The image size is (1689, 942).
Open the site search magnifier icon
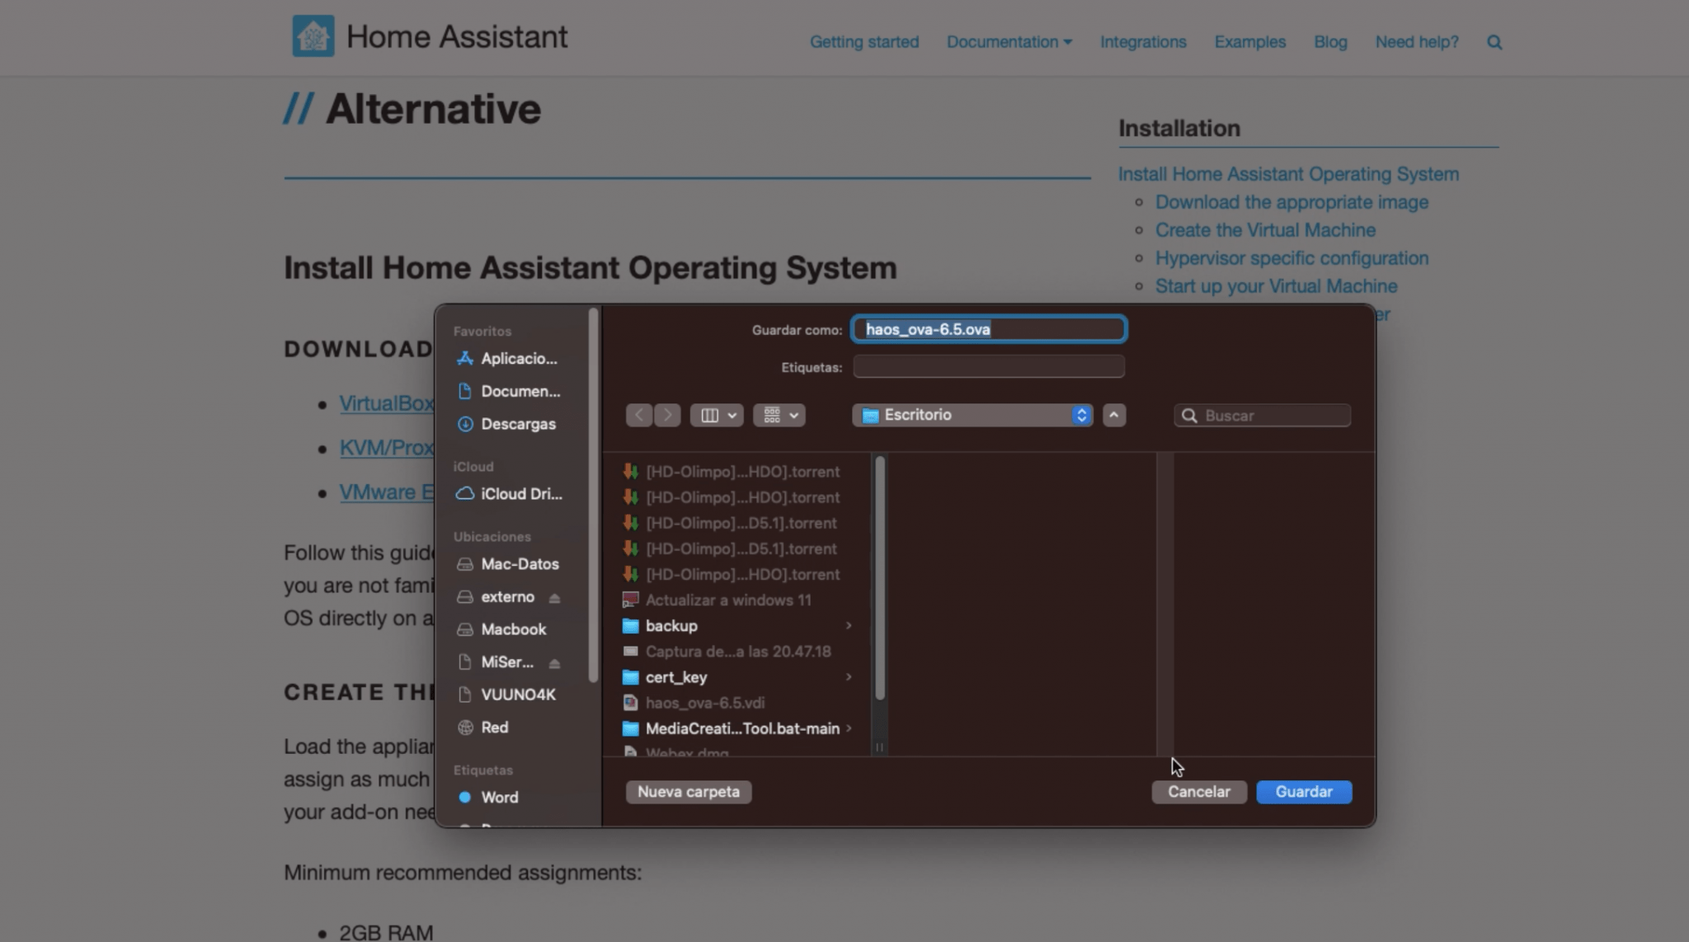1494,42
